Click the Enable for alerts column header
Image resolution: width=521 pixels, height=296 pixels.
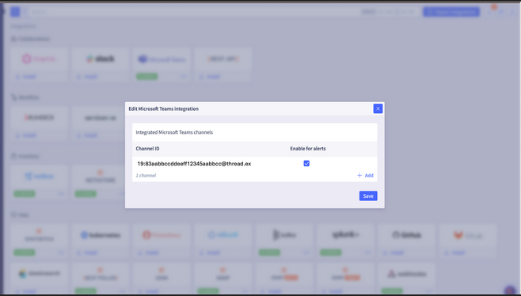click(308, 149)
